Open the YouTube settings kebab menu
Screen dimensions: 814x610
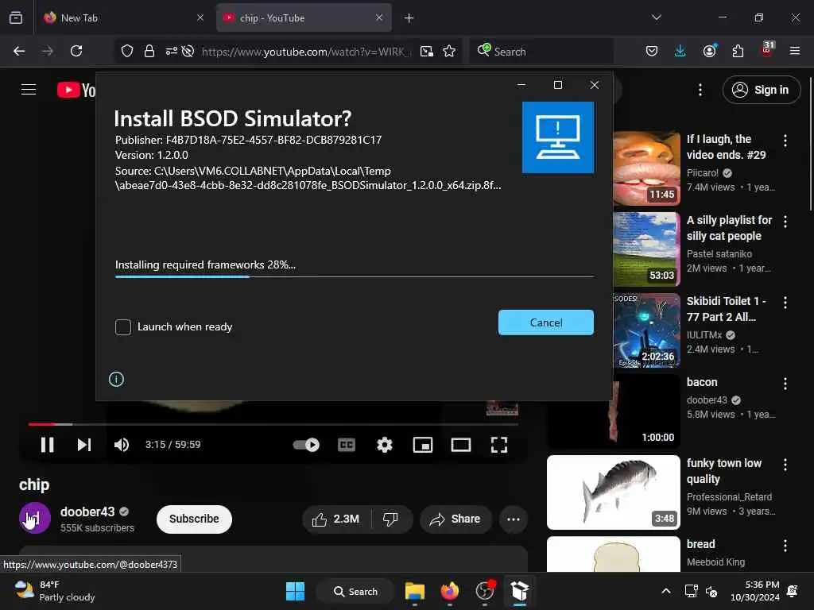pyautogui.click(x=700, y=90)
